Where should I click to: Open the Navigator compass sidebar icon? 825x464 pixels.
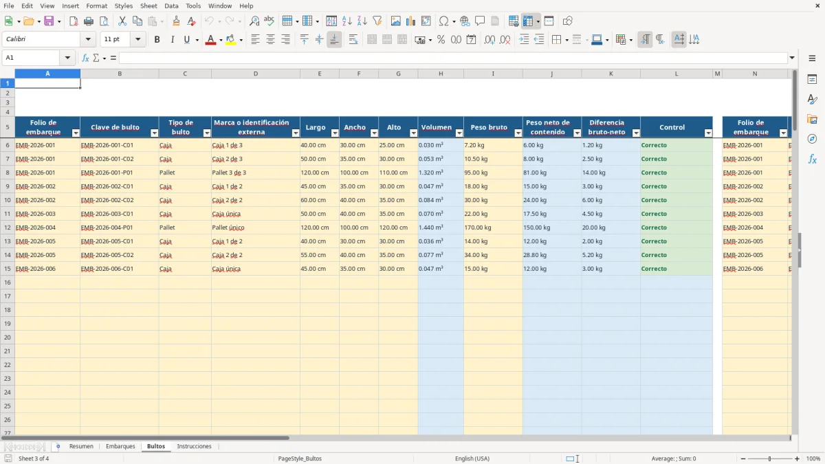pos(812,139)
